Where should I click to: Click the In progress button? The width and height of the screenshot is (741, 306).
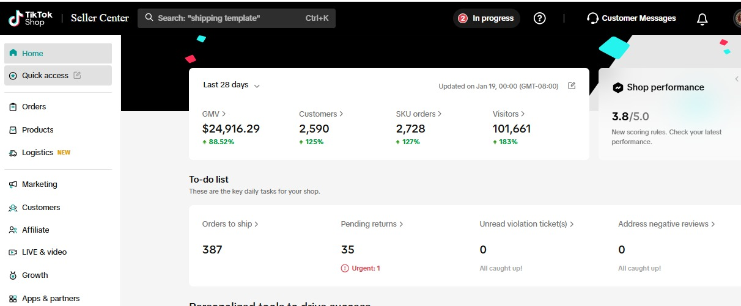[487, 18]
